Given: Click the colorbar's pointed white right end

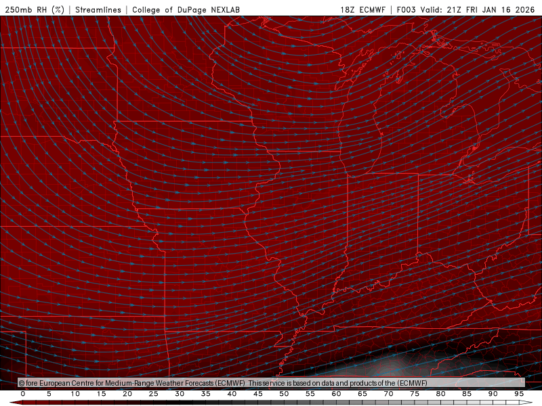Looking at the screenshot, I should (526, 403).
